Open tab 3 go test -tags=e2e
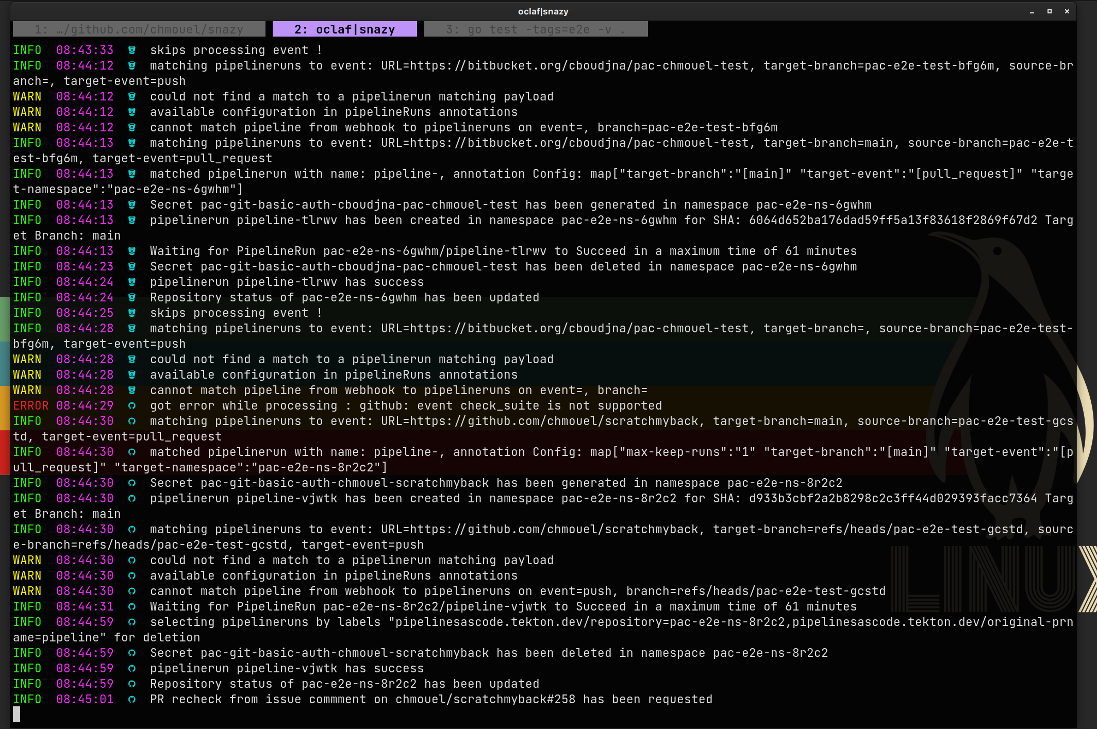The image size is (1097, 729). tap(535, 29)
